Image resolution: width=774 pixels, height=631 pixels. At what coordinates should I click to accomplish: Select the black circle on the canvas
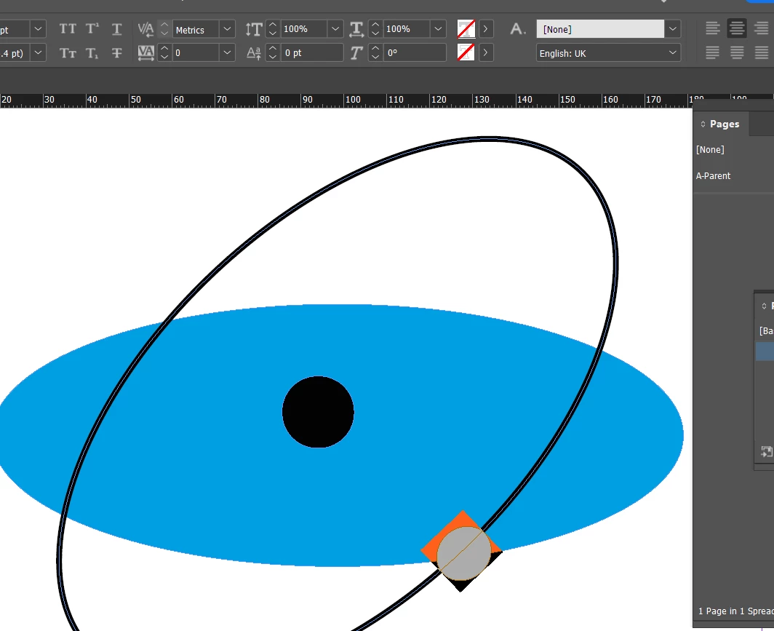coord(318,412)
